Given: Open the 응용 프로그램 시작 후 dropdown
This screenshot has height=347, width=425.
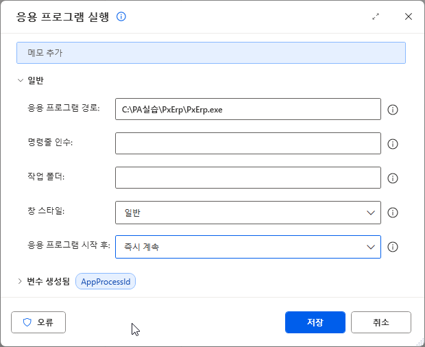Looking at the screenshot, I should coord(248,247).
